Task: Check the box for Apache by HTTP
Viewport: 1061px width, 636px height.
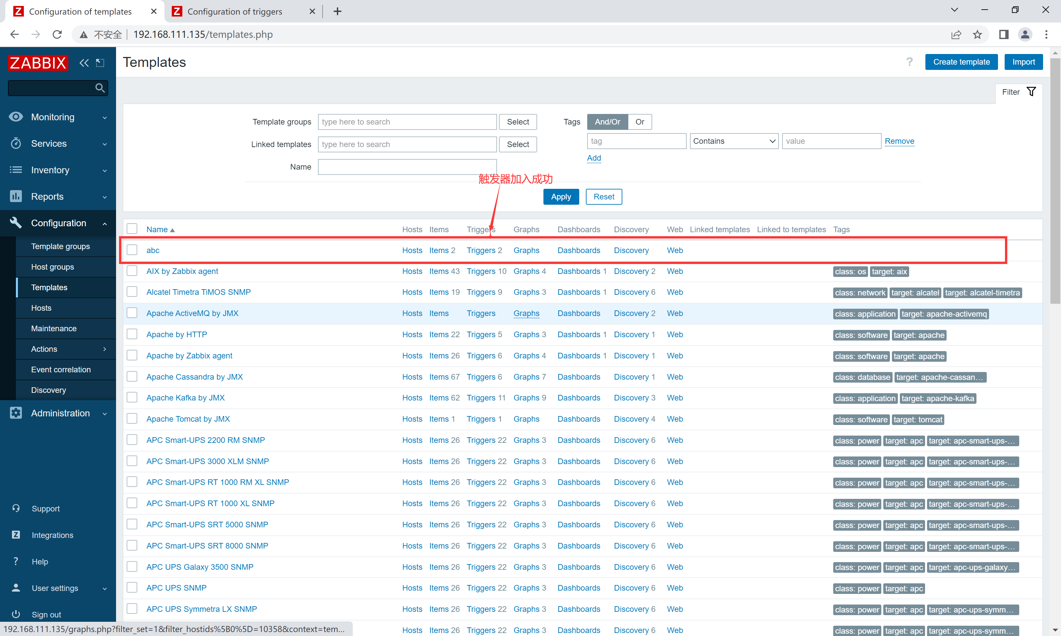Action: click(132, 334)
